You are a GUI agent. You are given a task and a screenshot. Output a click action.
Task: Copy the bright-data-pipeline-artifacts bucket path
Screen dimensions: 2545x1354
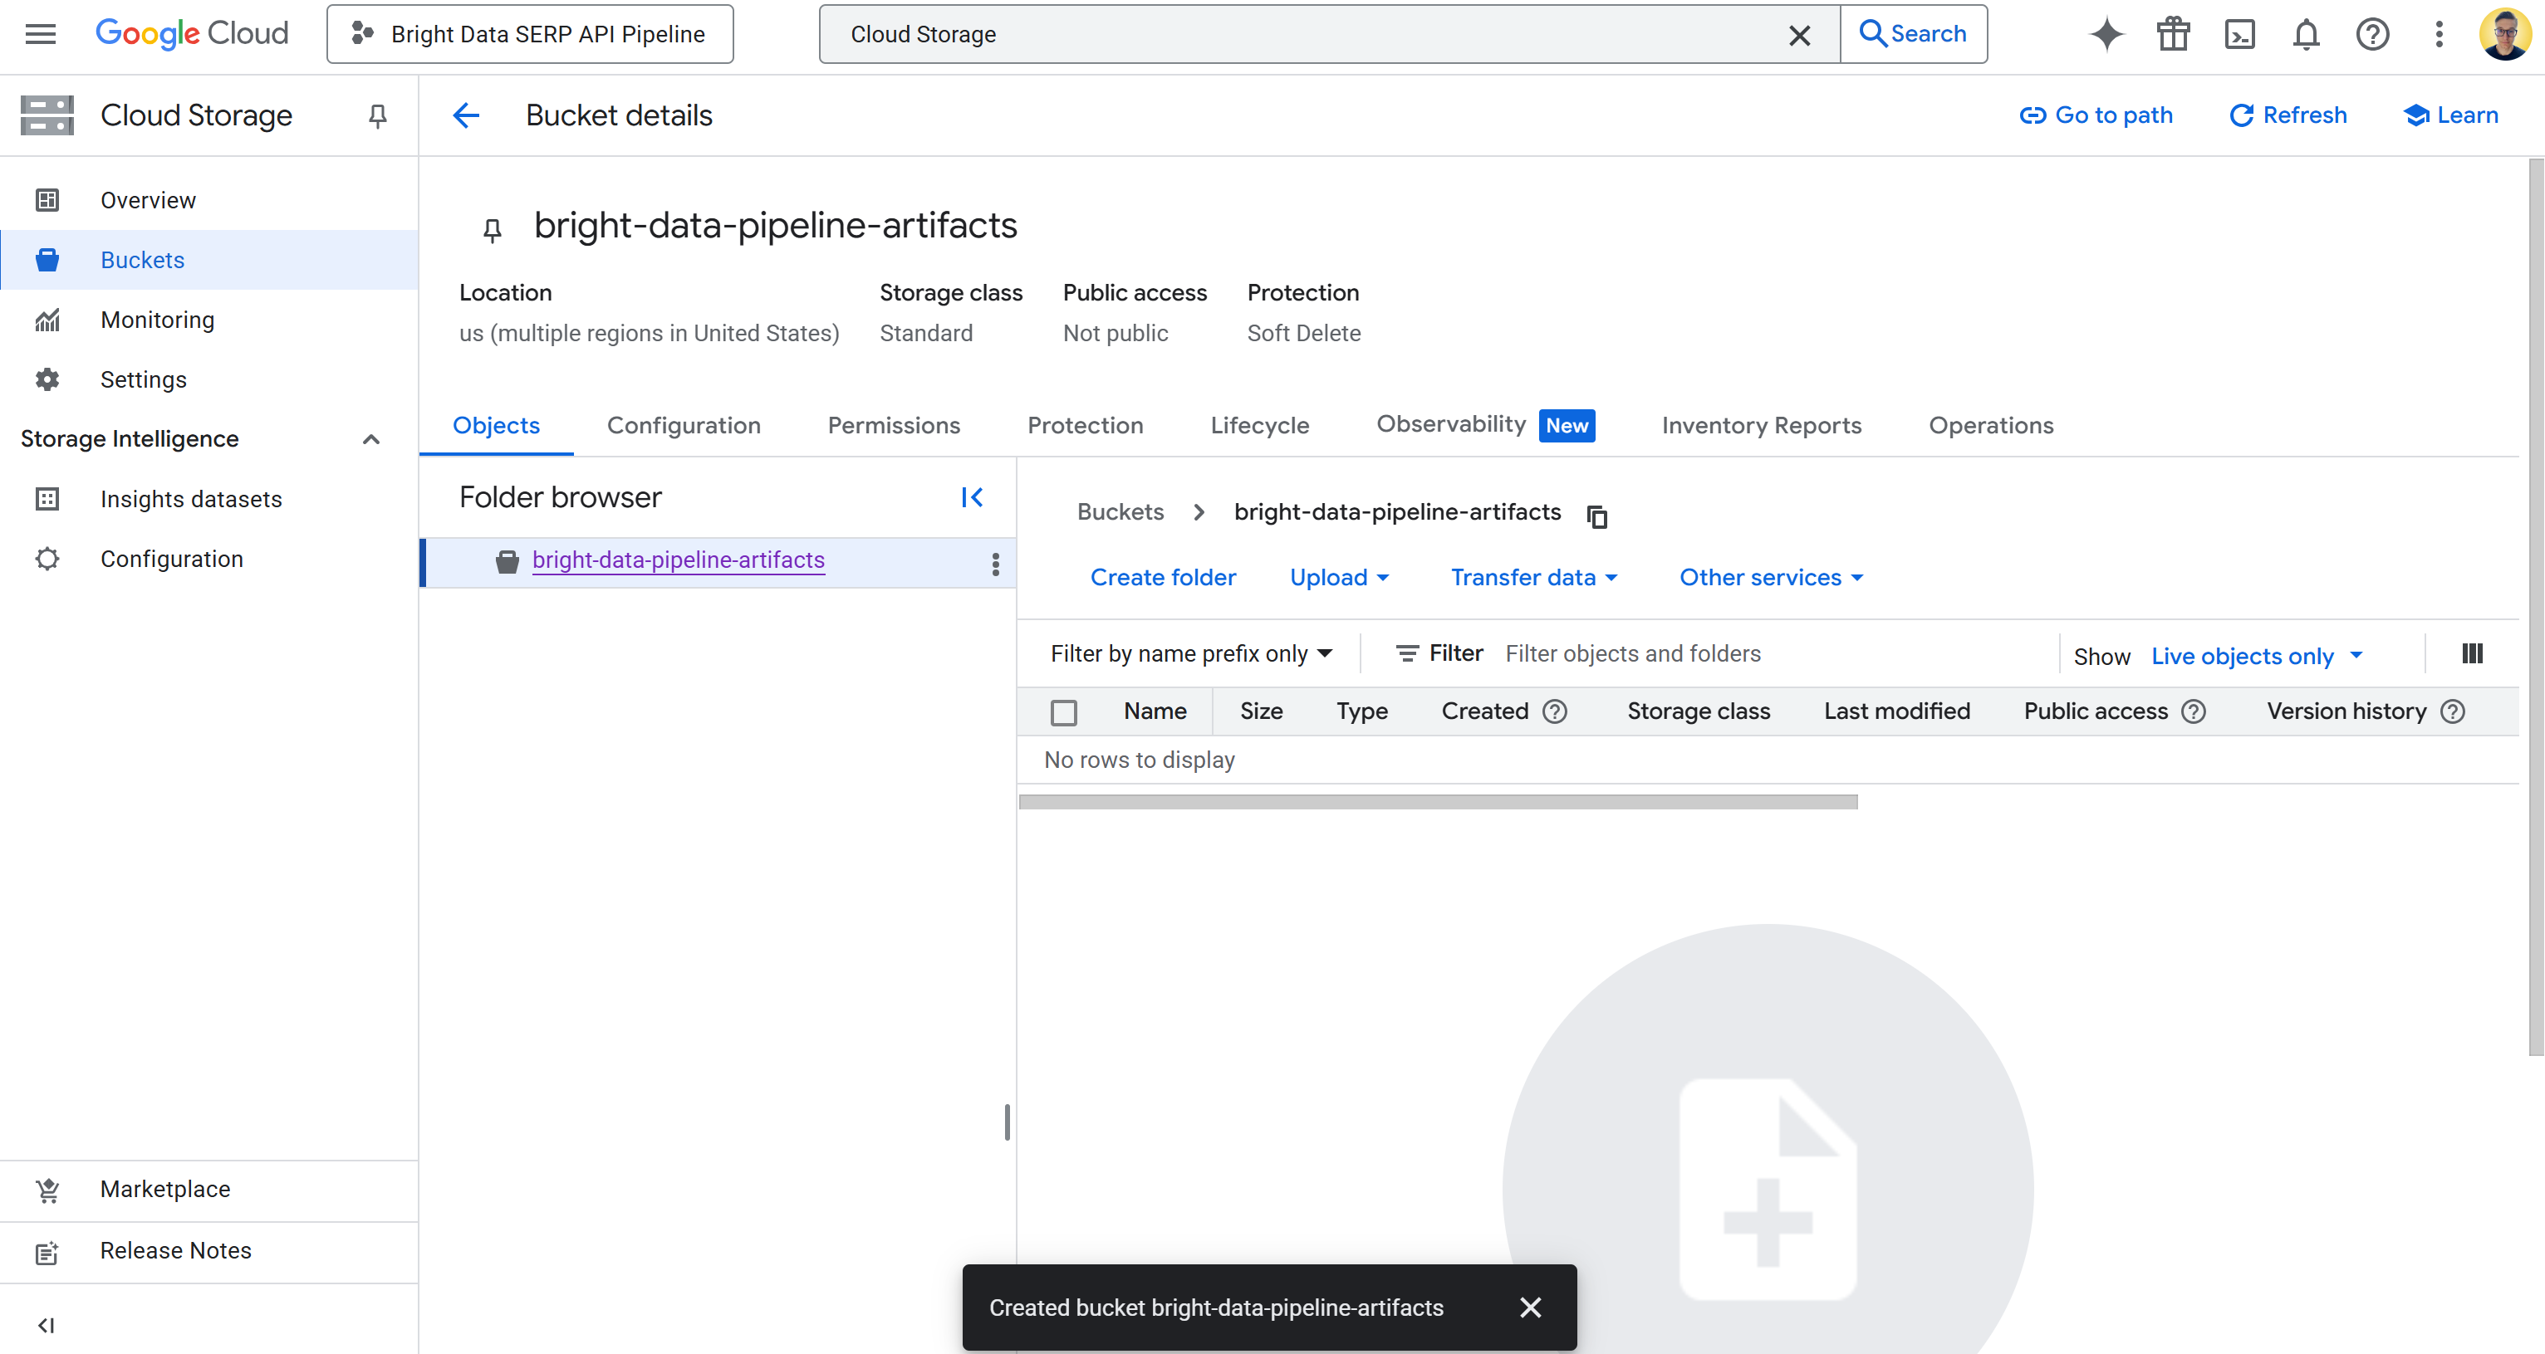[x=1596, y=516]
